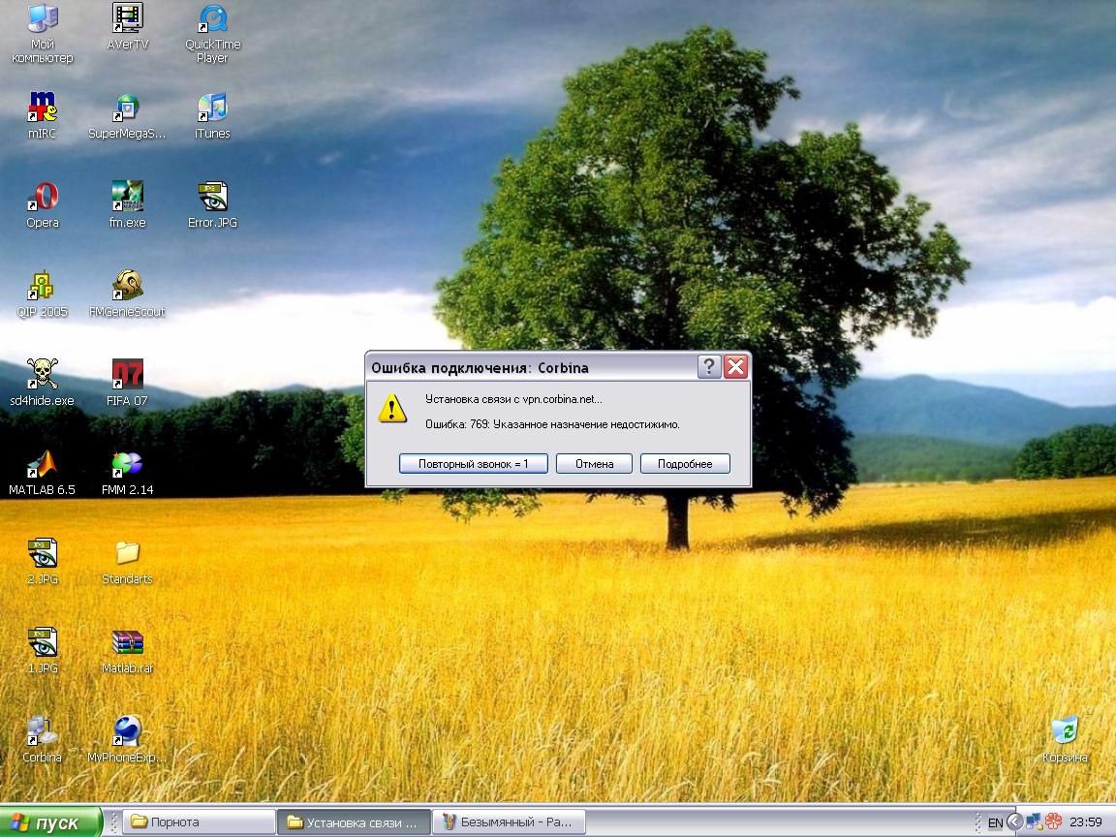
Task: Select the mIRC desktop shortcut
Action: (x=42, y=108)
